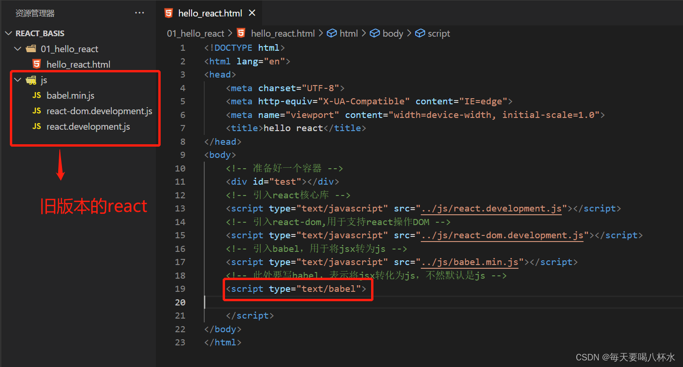Click the HTML icon next to hello_react.html
This screenshot has height=367, width=683.
[37, 64]
